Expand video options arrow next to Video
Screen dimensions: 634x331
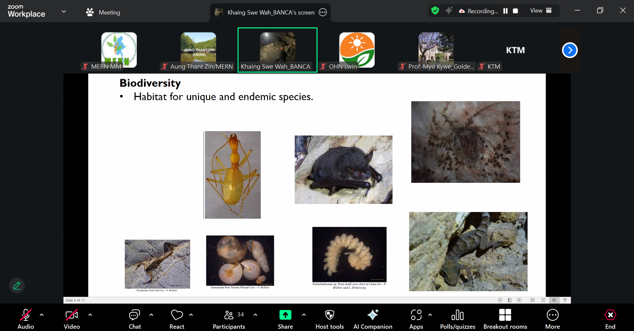[x=90, y=315]
